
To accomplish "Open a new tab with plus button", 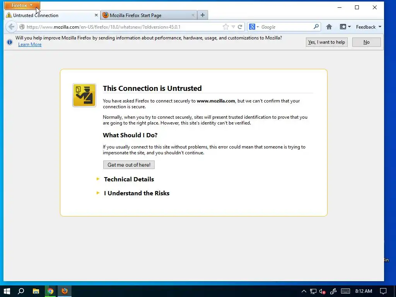I will pos(203,15).
